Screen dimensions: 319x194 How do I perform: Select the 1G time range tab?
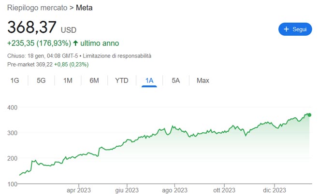[x=15, y=81]
